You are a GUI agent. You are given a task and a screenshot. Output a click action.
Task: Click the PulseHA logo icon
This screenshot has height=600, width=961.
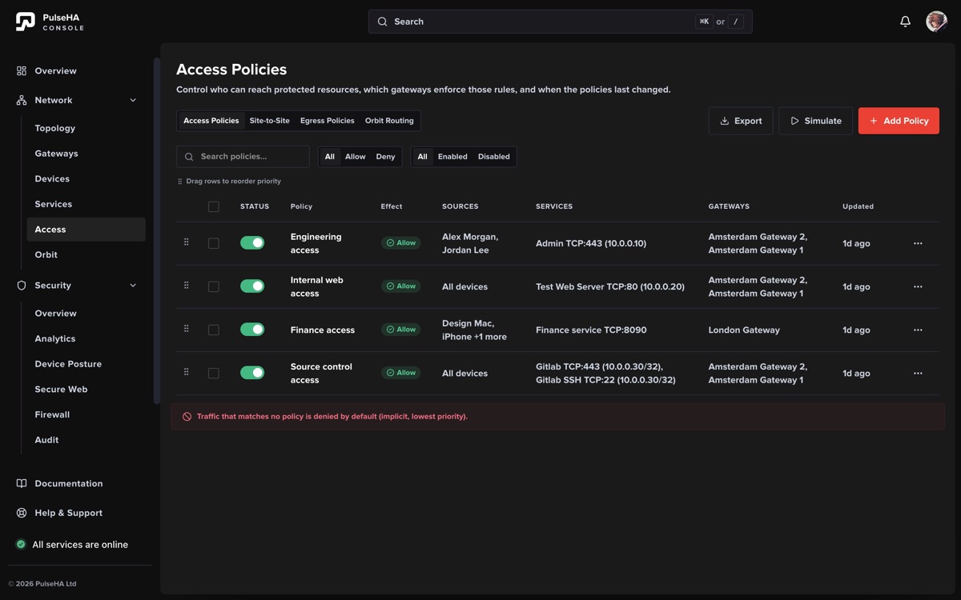click(x=26, y=22)
